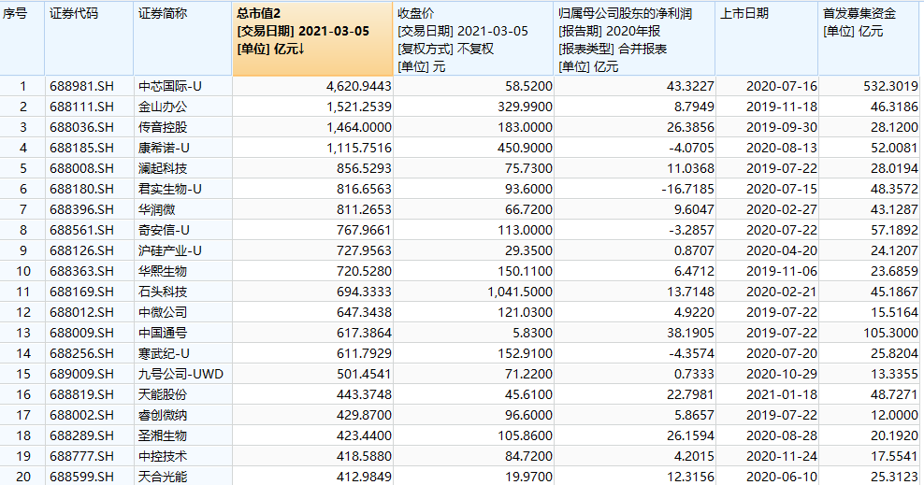The image size is (924, 485).
Task: Click market value 1,464.0000
Action: 359,127
